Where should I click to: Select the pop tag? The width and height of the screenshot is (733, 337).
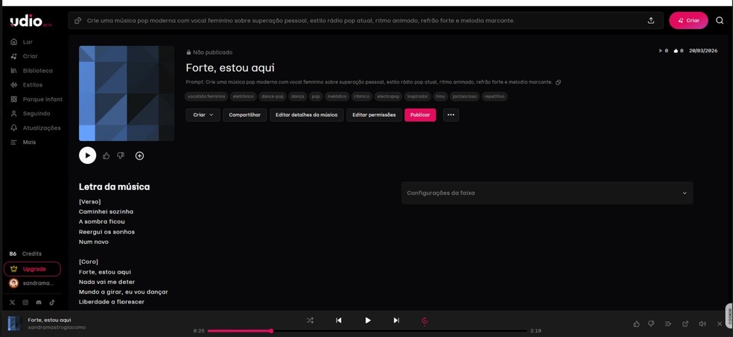coord(316,96)
